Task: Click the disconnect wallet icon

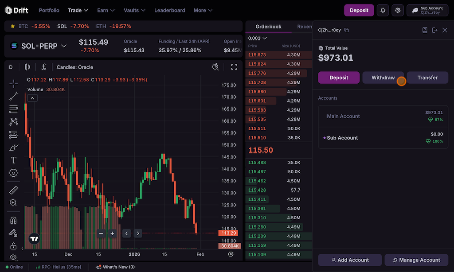Action: (434, 30)
